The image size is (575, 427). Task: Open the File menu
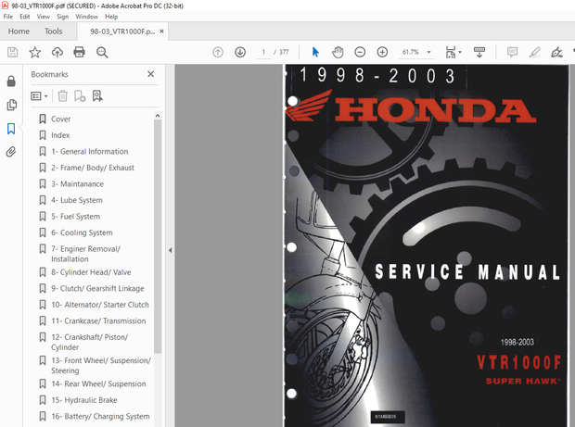(8, 17)
